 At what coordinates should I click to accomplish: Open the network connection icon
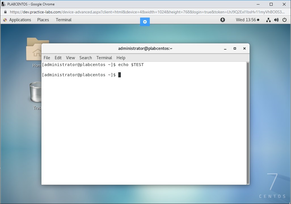[268, 20]
